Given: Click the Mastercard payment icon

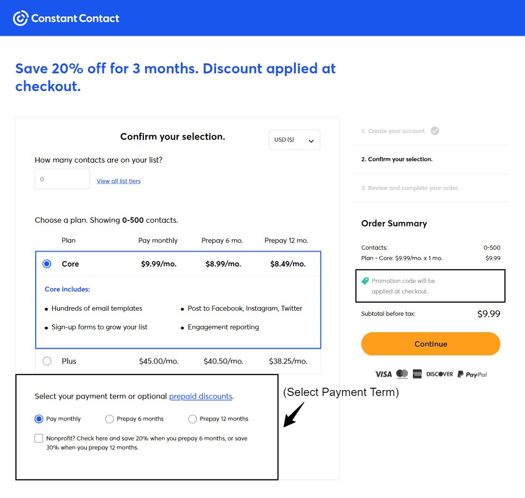Looking at the screenshot, I should coord(402,374).
